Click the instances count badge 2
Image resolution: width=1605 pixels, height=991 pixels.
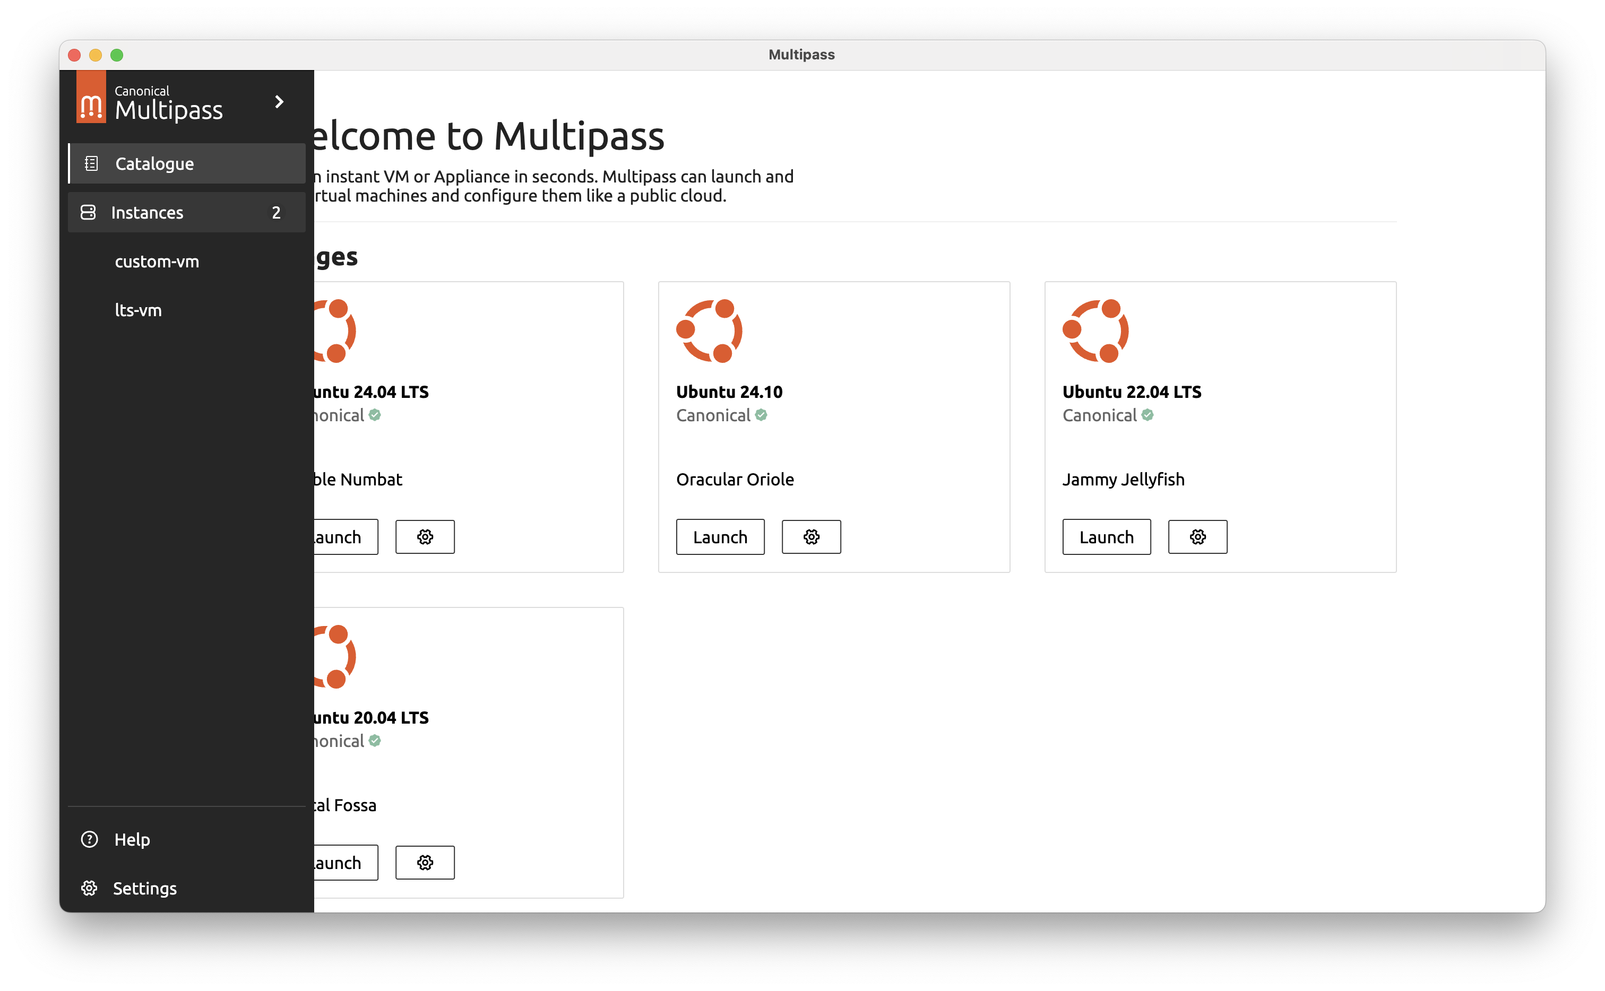click(x=276, y=212)
